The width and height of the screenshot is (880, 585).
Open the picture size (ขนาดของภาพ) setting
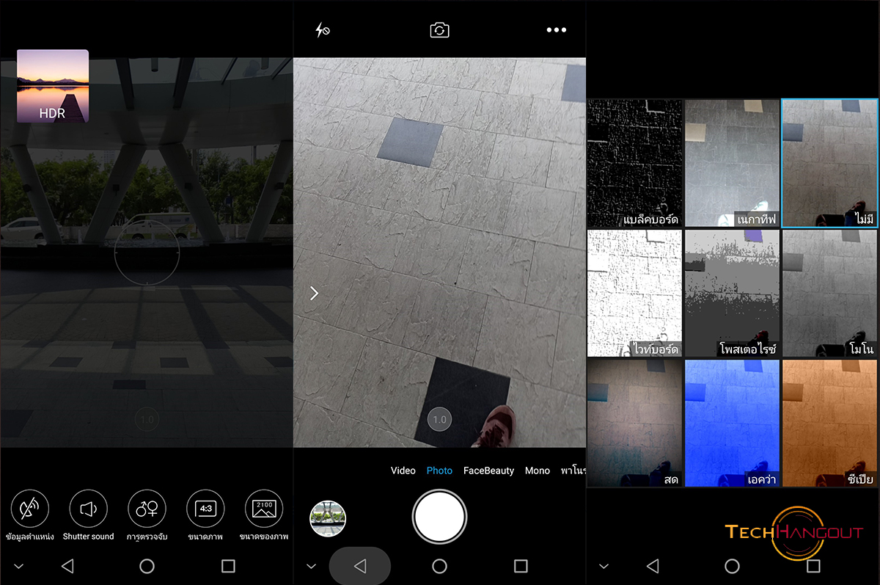point(264,509)
